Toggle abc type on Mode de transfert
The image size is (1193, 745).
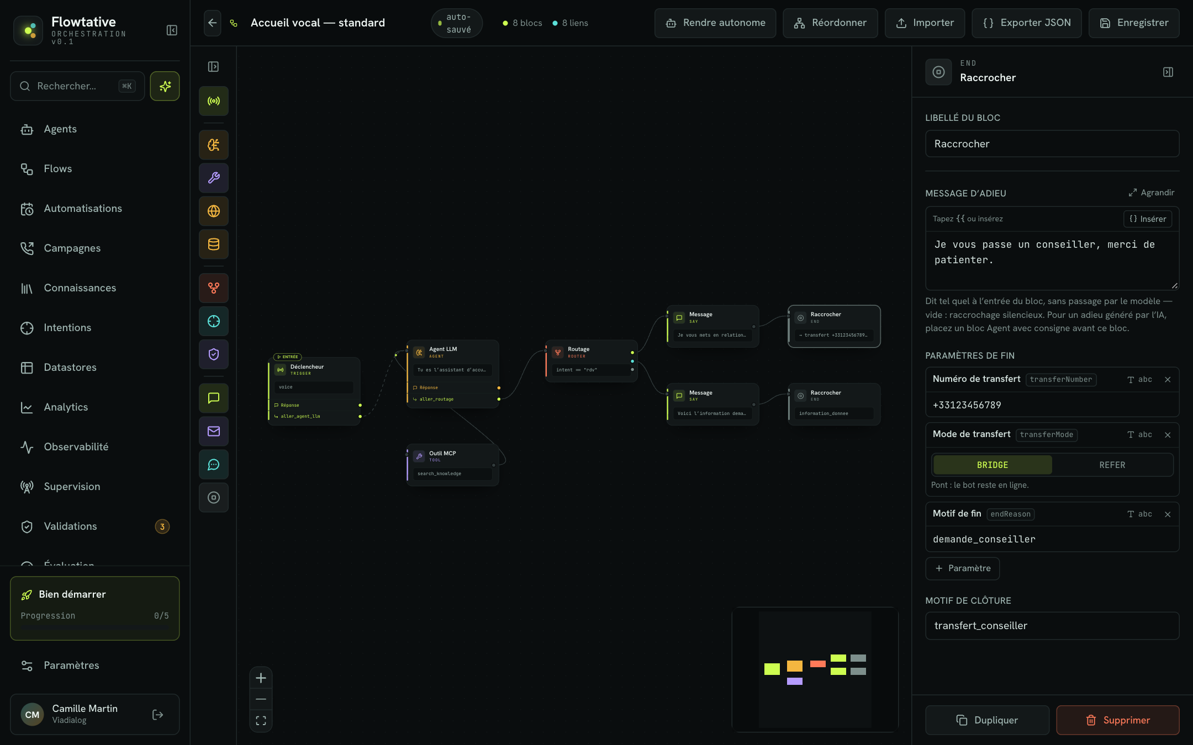pyautogui.click(x=1140, y=435)
